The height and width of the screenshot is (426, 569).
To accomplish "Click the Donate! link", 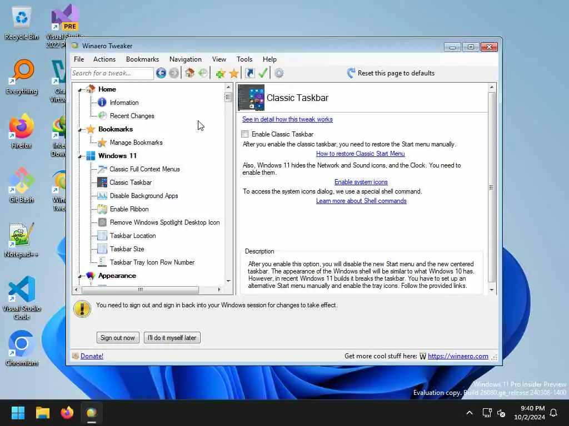I will pyautogui.click(x=92, y=356).
